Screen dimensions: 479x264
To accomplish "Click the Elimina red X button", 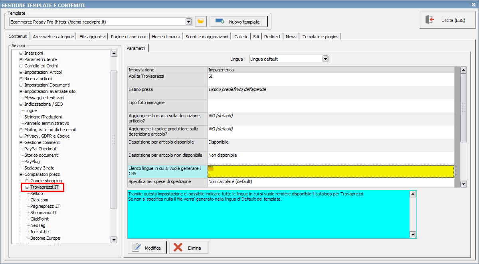I will 188,248.
